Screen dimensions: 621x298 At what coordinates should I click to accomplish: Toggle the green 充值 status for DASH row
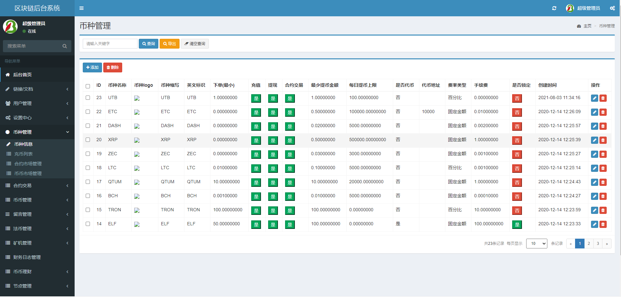pos(256,127)
